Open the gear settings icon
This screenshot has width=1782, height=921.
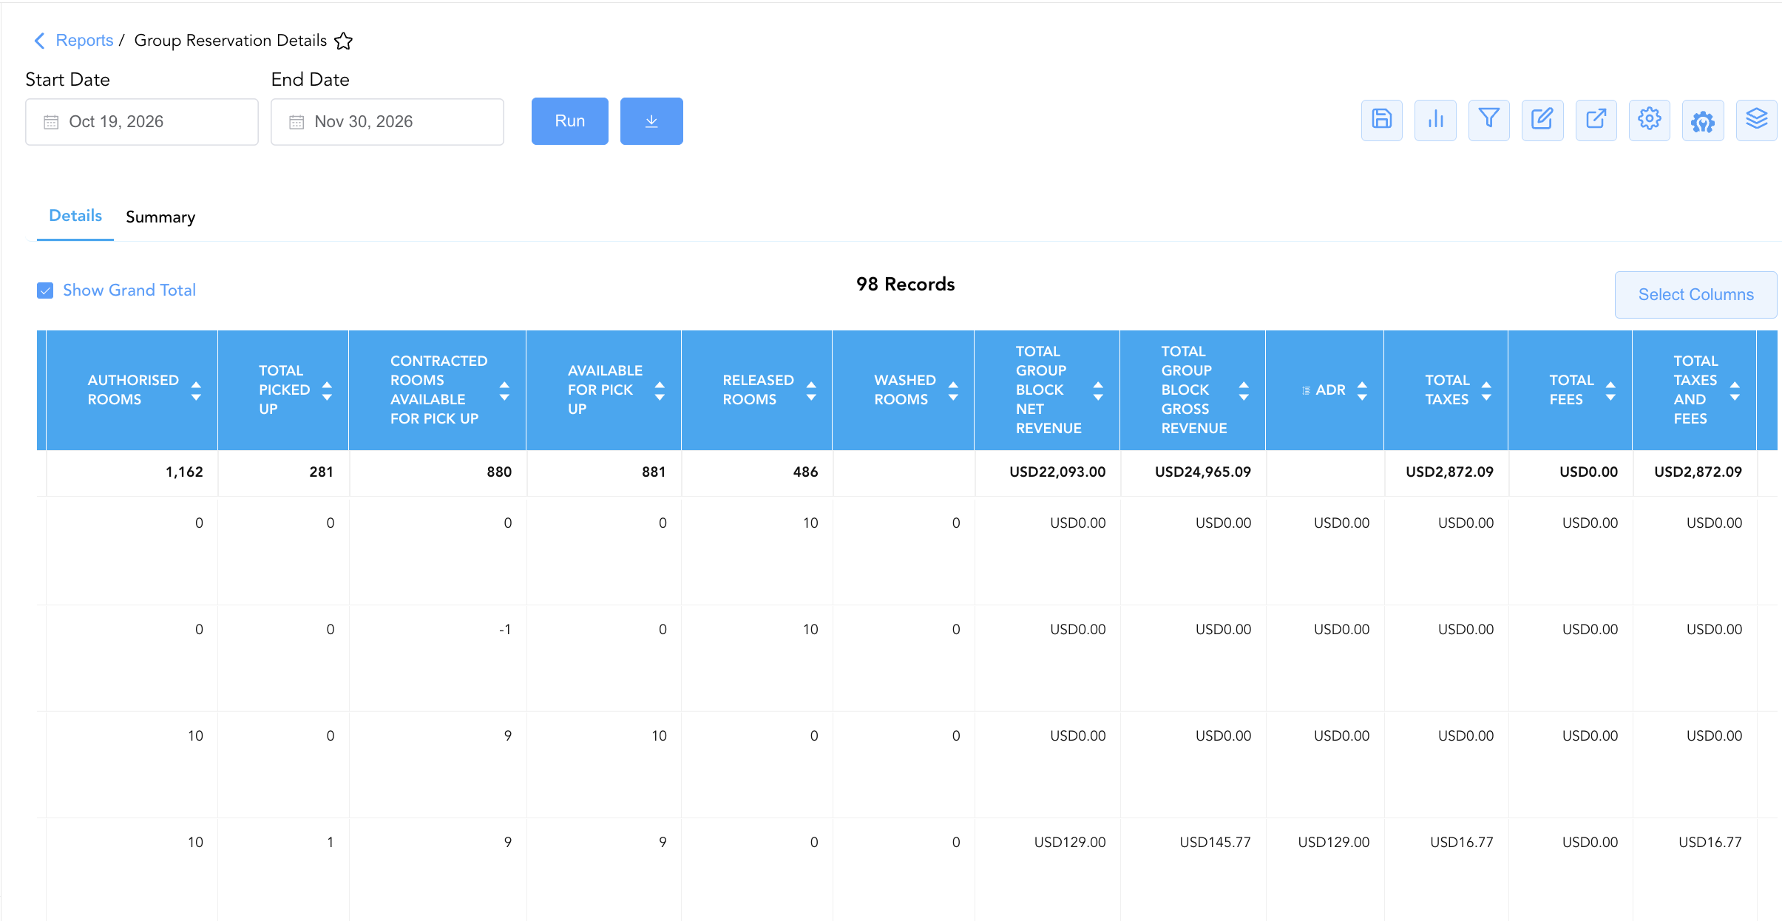point(1649,120)
